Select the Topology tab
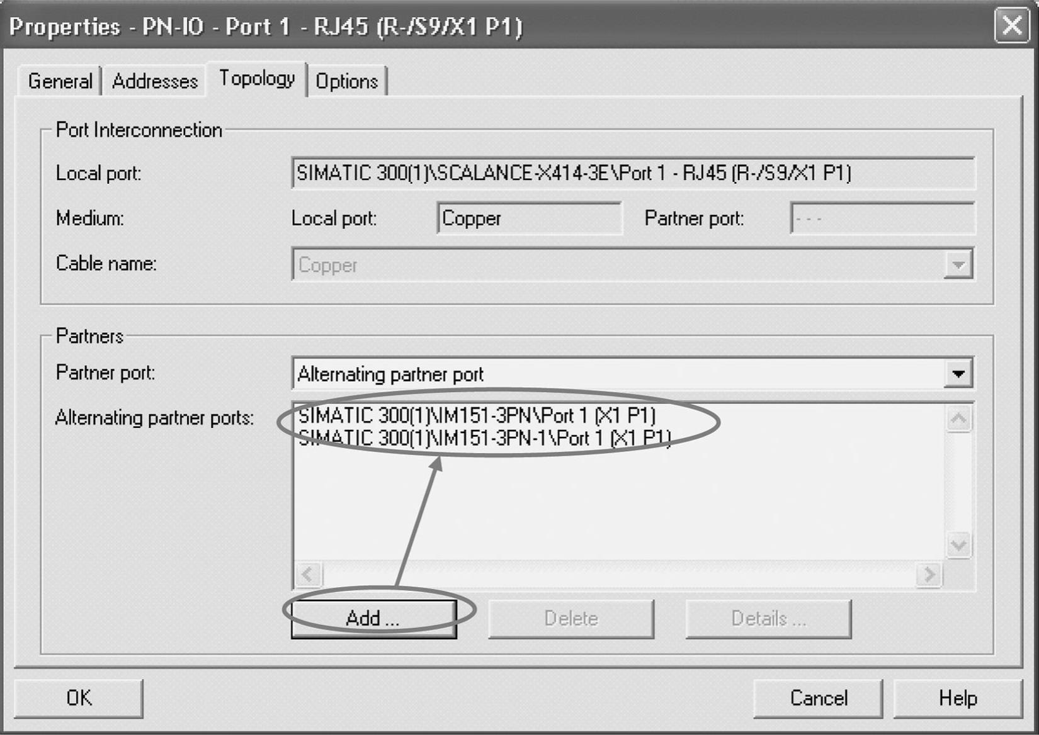This screenshot has width=1039, height=735. (256, 79)
